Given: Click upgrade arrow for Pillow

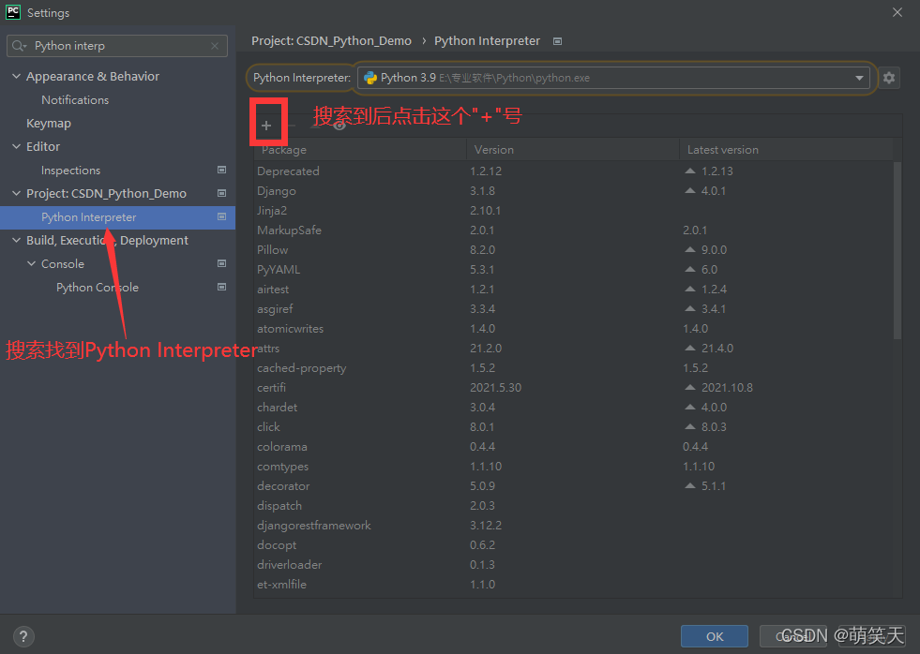Looking at the screenshot, I should (690, 249).
